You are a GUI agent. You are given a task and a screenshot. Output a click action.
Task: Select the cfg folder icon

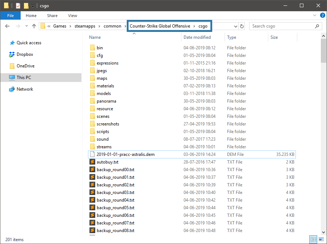[x=92, y=55]
